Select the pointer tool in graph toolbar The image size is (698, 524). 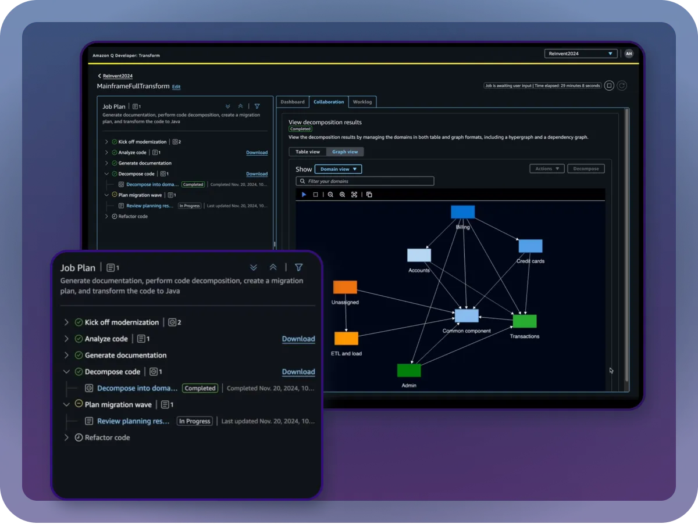point(304,195)
